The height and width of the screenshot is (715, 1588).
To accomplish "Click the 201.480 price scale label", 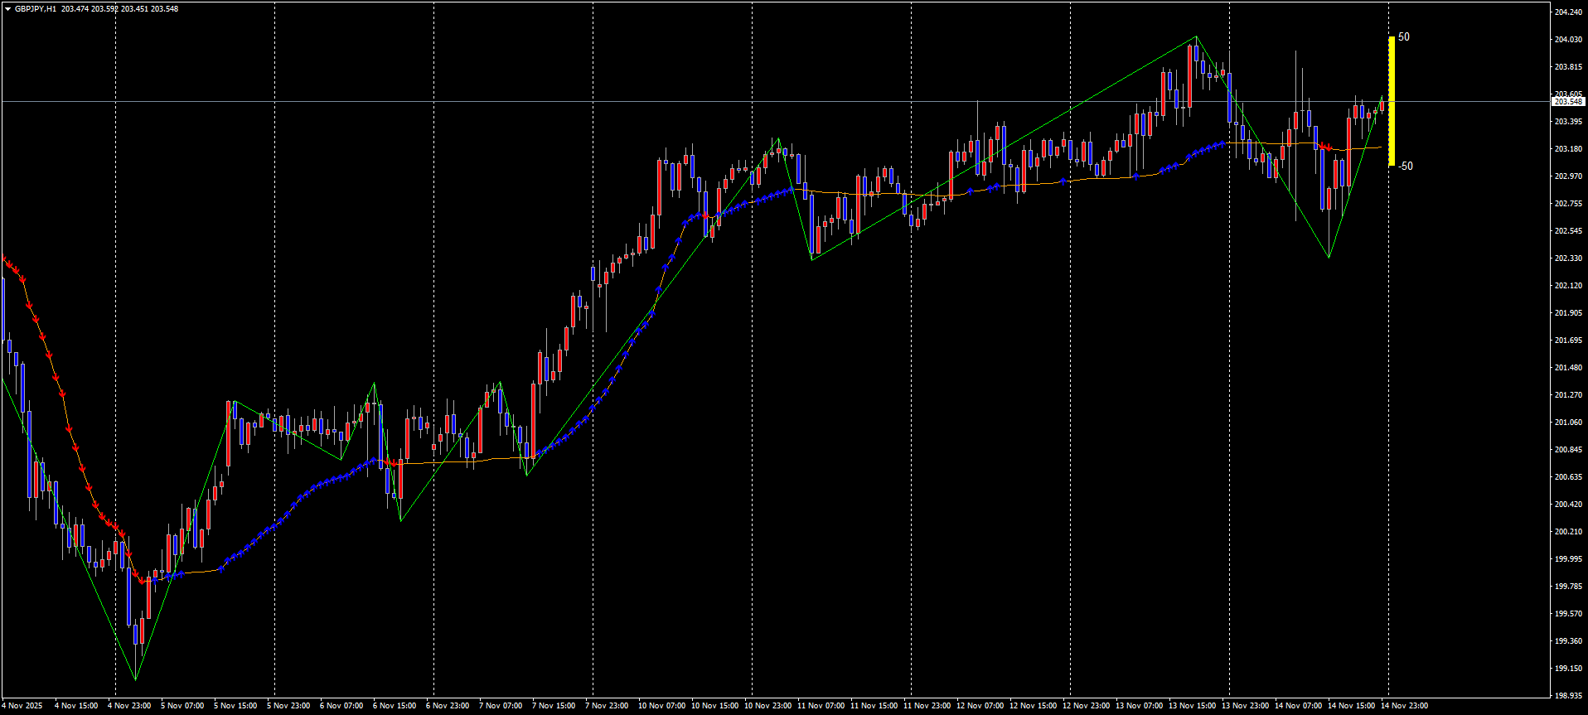I will [x=1567, y=368].
